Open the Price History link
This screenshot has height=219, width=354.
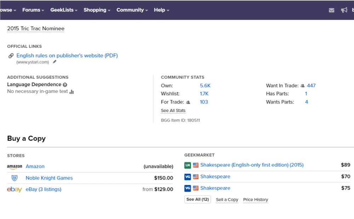[x=256, y=200]
